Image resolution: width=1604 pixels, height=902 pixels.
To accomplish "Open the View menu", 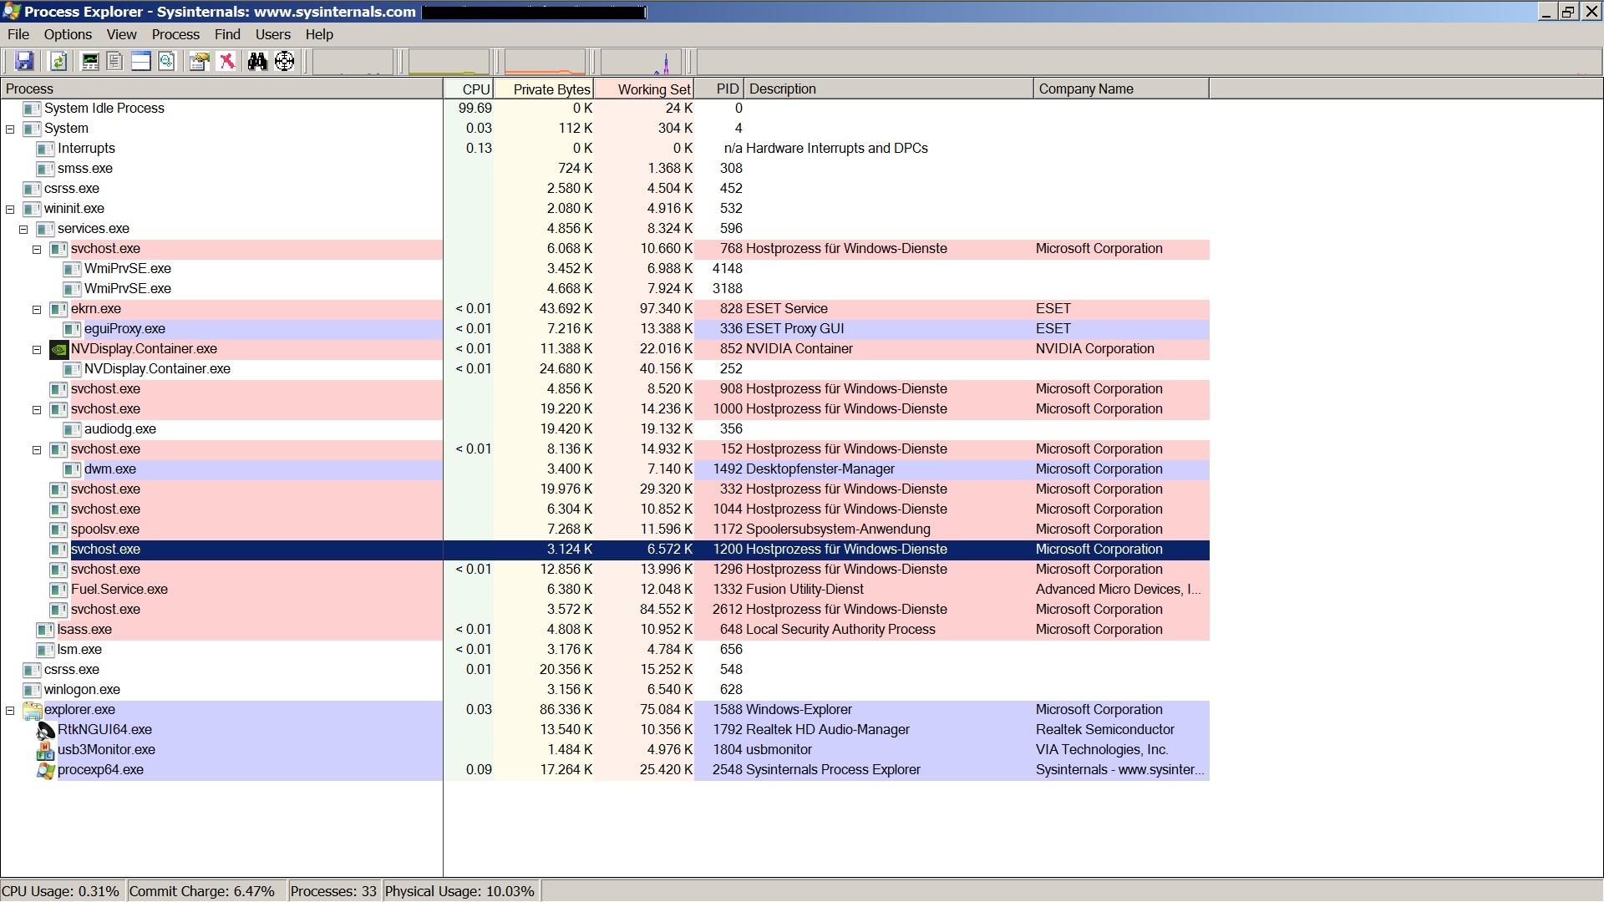I will 121,34.
